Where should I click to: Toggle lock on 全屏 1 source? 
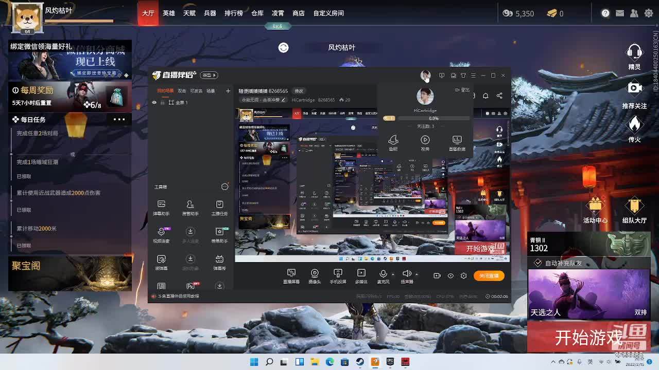tap(163, 103)
